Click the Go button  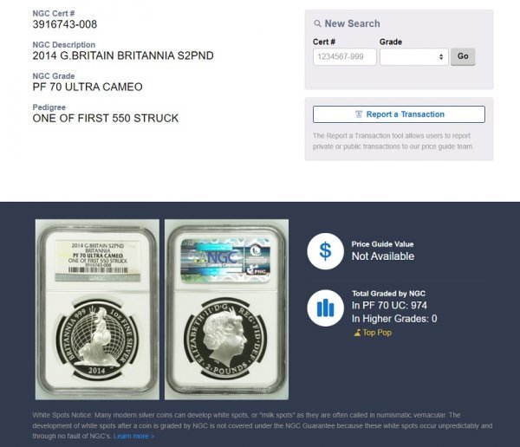pyautogui.click(x=463, y=56)
